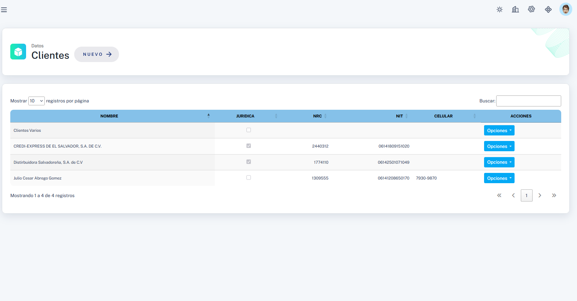This screenshot has width=577, height=301.
Task: Click the Buscar search field
Action: (x=529, y=101)
